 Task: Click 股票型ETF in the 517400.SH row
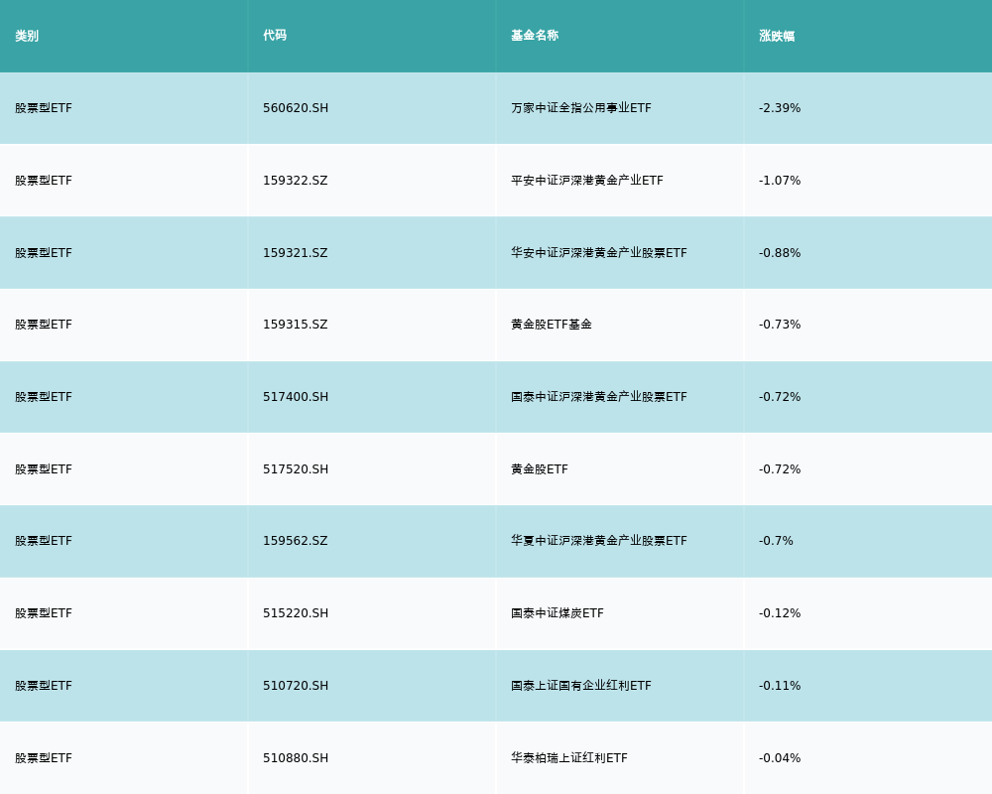(x=43, y=397)
